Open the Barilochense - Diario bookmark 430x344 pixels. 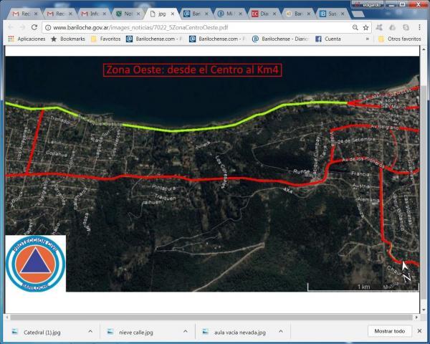coord(280,39)
